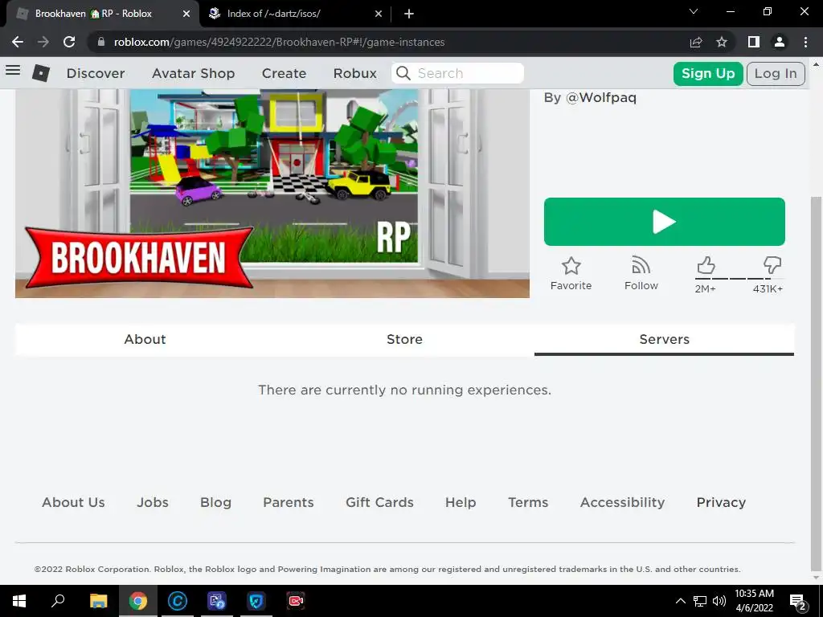
Task: Click the padlock site info icon
Action: point(101,42)
